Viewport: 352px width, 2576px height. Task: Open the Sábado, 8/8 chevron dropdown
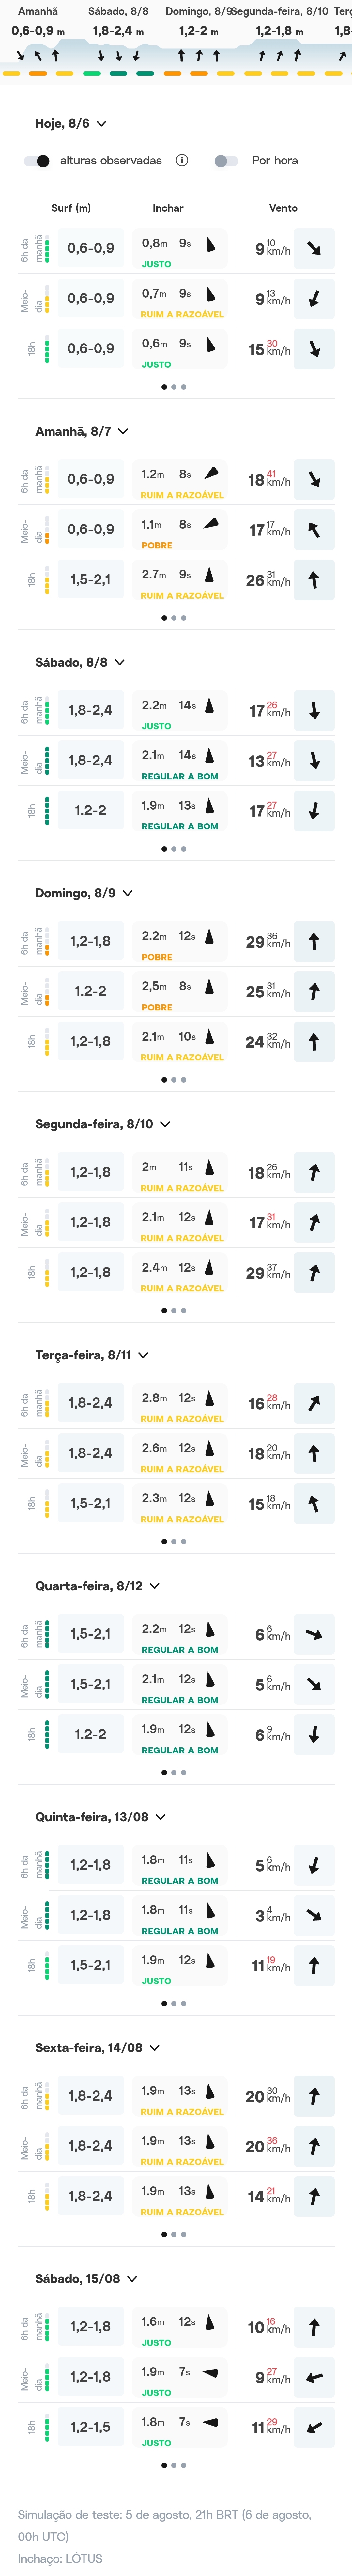[119, 662]
